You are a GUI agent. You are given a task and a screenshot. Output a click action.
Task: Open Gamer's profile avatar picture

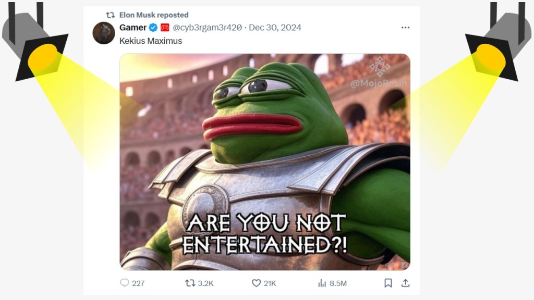[104, 33]
